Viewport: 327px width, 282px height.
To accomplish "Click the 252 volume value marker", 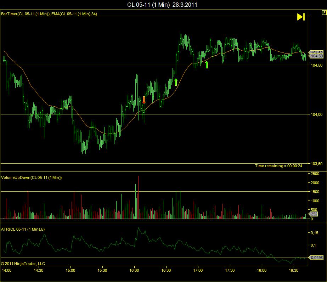I will point(314,214).
